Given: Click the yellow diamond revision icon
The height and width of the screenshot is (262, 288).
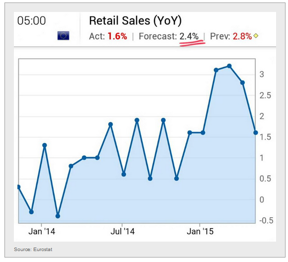Looking at the screenshot, I should tap(256, 36).
